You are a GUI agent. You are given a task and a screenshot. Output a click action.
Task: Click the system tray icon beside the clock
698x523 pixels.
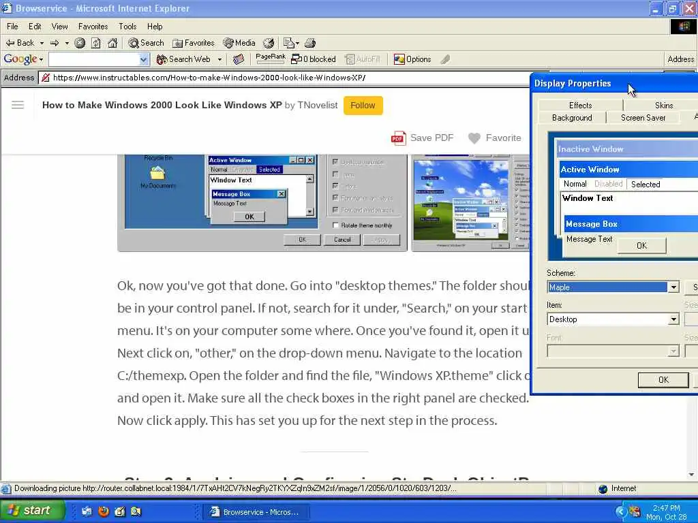[x=635, y=511]
